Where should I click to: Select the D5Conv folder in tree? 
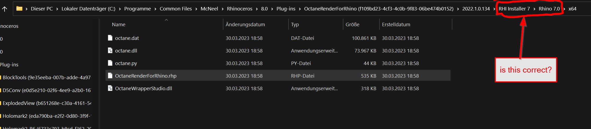click(x=46, y=90)
